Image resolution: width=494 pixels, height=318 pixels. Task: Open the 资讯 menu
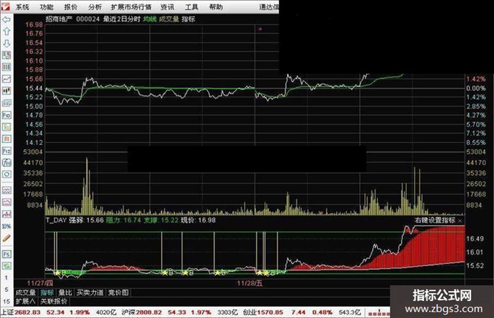pos(167,7)
